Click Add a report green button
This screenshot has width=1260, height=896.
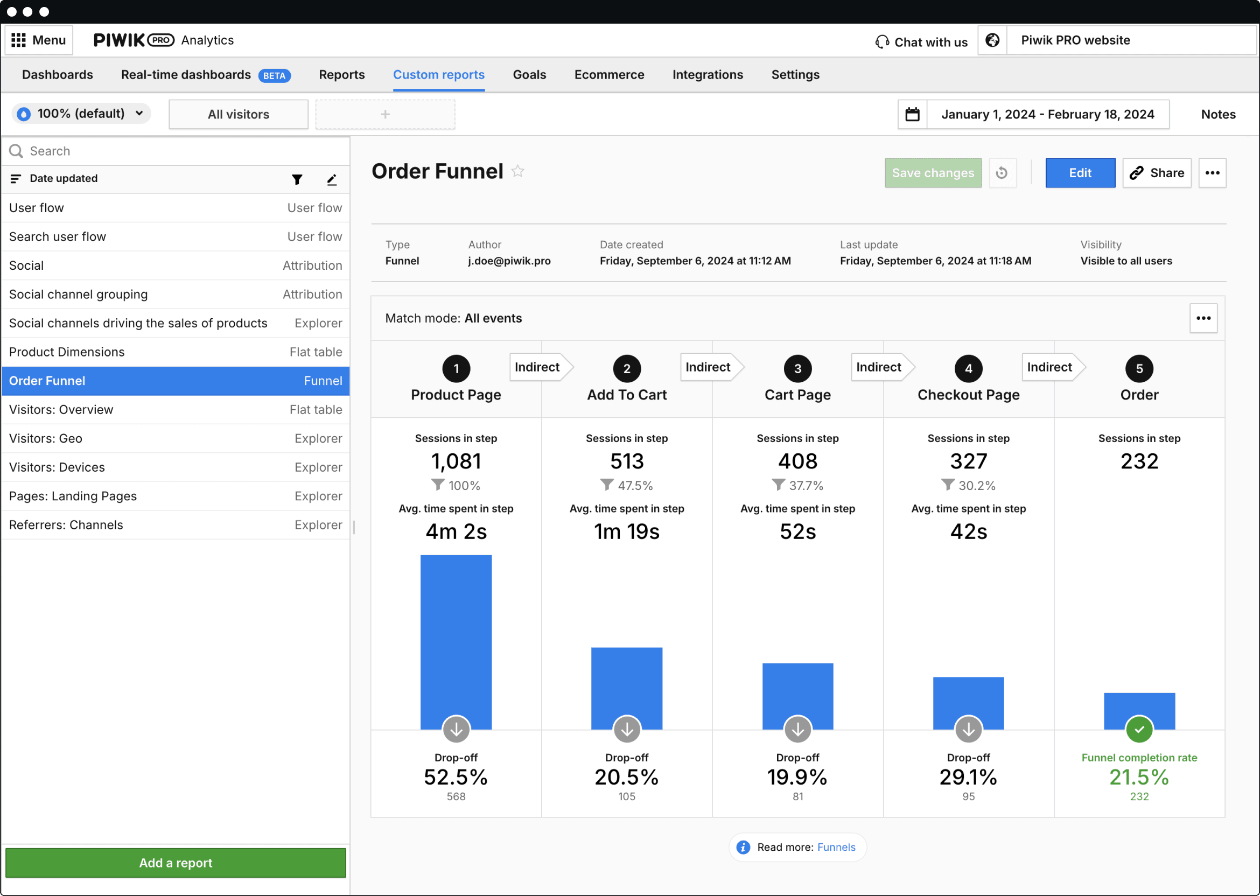(x=175, y=862)
